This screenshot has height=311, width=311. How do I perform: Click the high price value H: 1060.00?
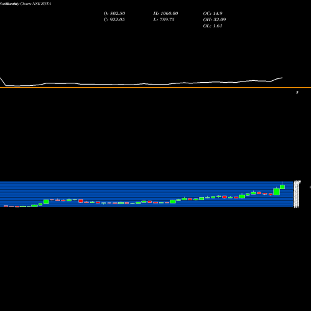[x=165, y=14]
